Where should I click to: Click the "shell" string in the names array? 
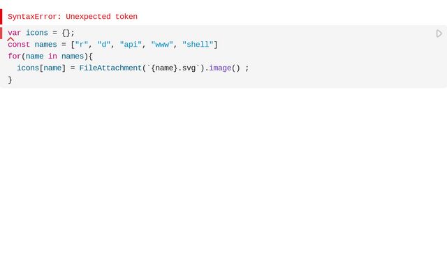tap(198, 45)
